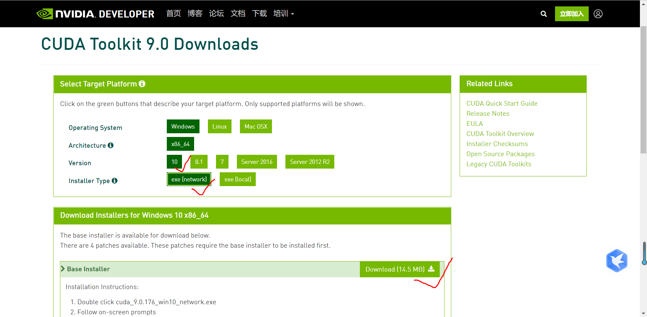Open 论坛 in the navigation bar
This screenshot has width=647, height=317.
[x=216, y=13]
